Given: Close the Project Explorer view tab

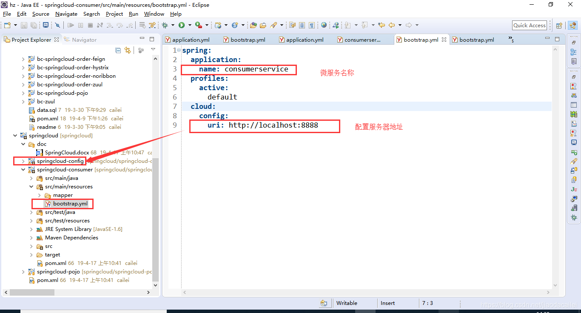Looking at the screenshot, I should (x=56, y=40).
